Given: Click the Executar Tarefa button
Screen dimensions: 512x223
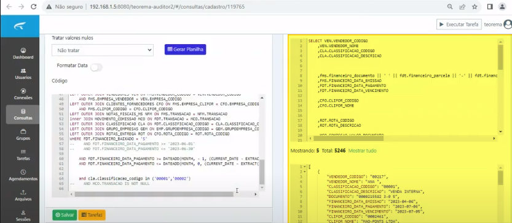Looking at the screenshot, I should click(459, 25).
